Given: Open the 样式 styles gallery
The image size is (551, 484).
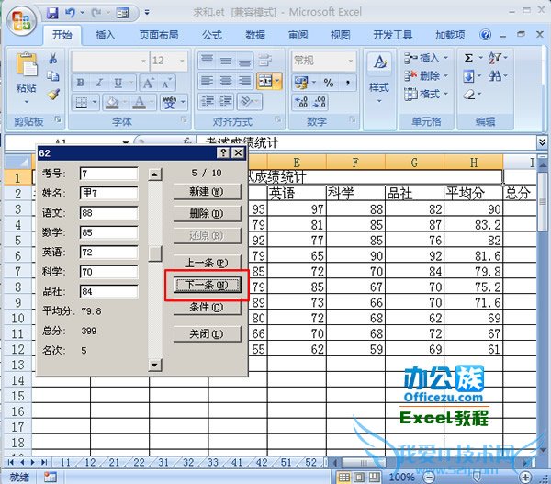Looking at the screenshot, I should tap(379, 78).
